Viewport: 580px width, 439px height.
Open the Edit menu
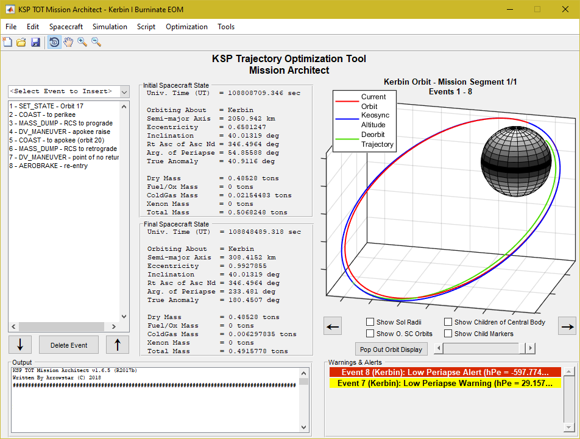point(32,27)
